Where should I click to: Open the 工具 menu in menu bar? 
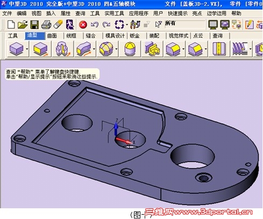tap(95, 13)
